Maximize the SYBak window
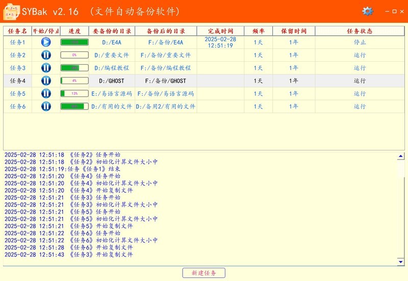This screenshot has width=408, height=281. coord(394,11)
